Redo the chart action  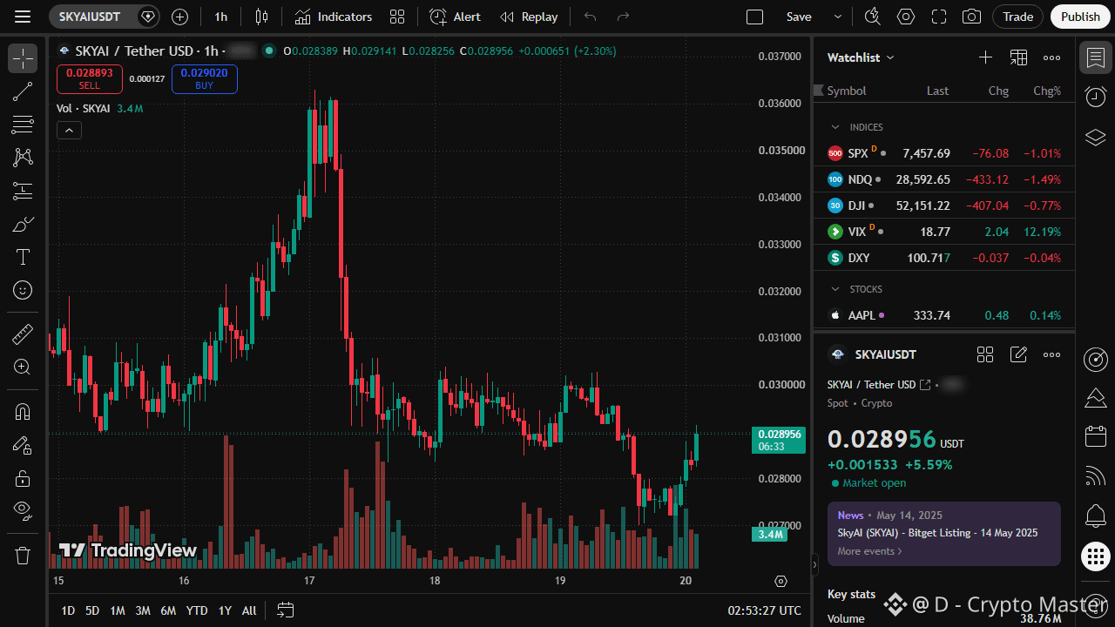coord(623,17)
